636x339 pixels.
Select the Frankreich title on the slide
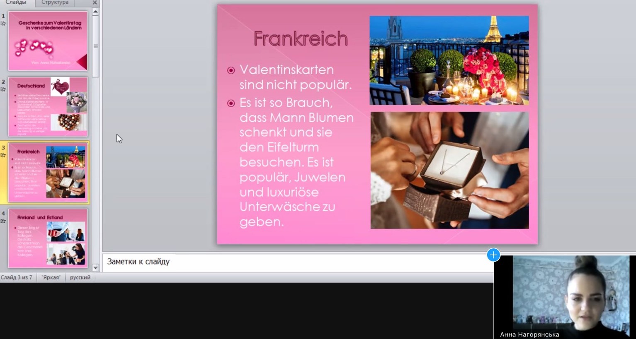coord(301,38)
